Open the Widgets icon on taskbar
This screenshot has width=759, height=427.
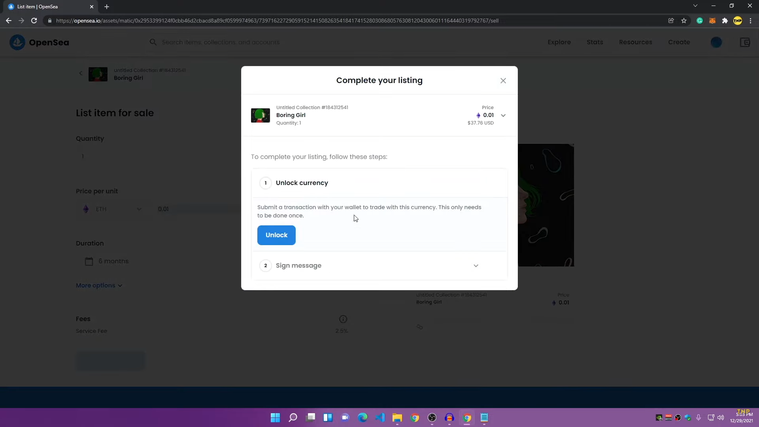click(328, 418)
